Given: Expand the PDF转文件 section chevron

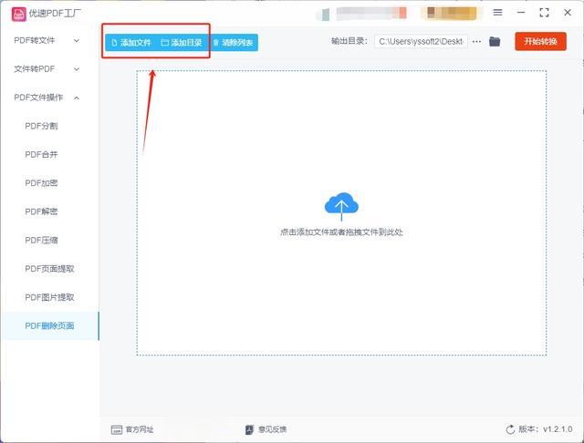Looking at the screenshot, I should click(x=77, y=40).
